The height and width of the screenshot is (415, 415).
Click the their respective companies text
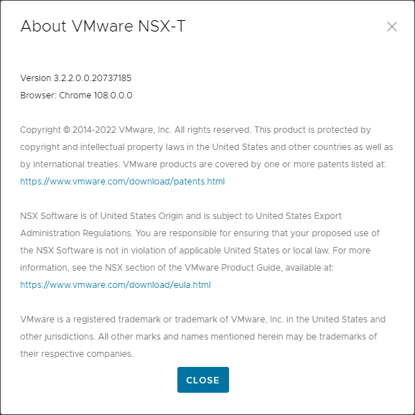pos(77,354)
